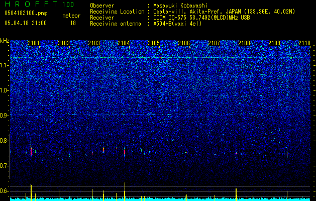The height and width of the screenshot is (201, 316).
Task: Click the 2108 time marker
Action: (244, 43)
